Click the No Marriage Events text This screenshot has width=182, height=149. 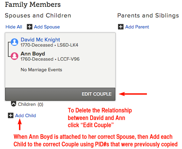point(41,70)
